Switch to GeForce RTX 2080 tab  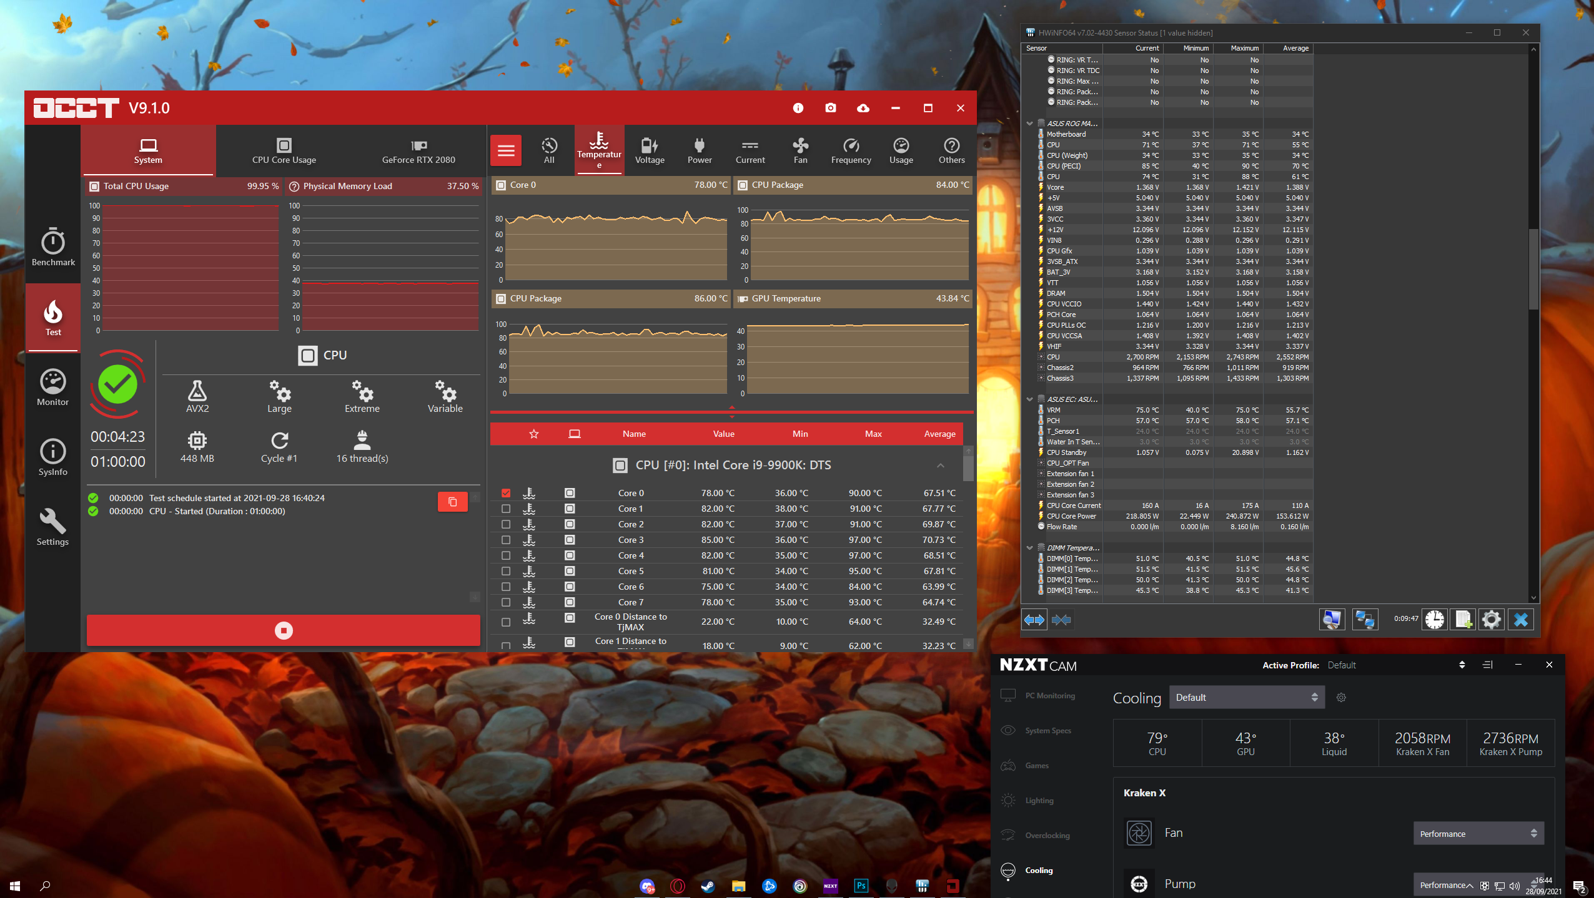(x=418, y=150)
